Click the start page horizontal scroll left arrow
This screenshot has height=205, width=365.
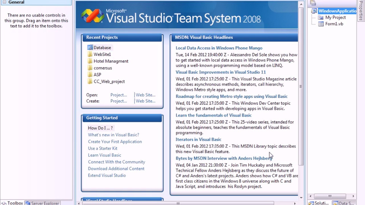tap(79, 203)
